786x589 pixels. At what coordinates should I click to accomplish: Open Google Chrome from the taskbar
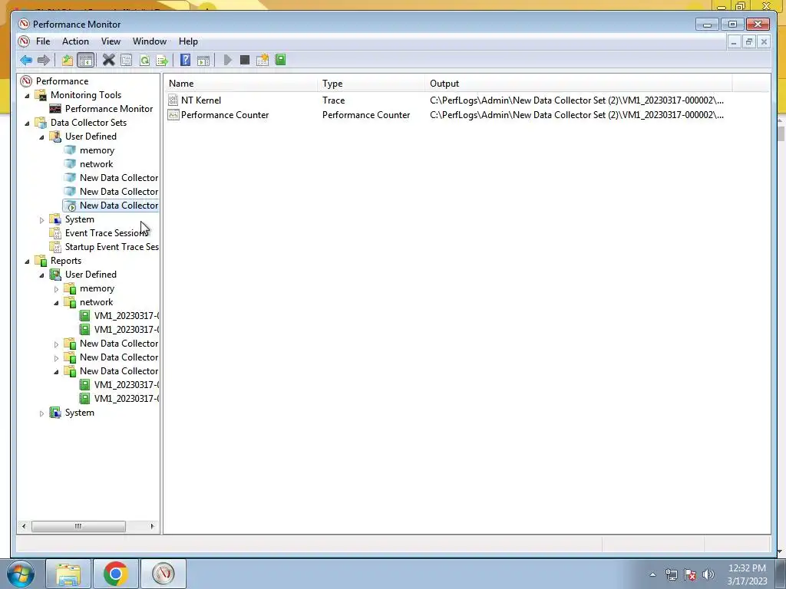tap(115, 574)
